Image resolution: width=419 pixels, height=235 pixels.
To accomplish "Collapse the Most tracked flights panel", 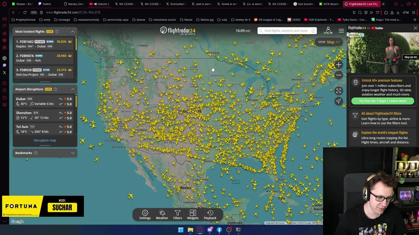I will 73,32.
